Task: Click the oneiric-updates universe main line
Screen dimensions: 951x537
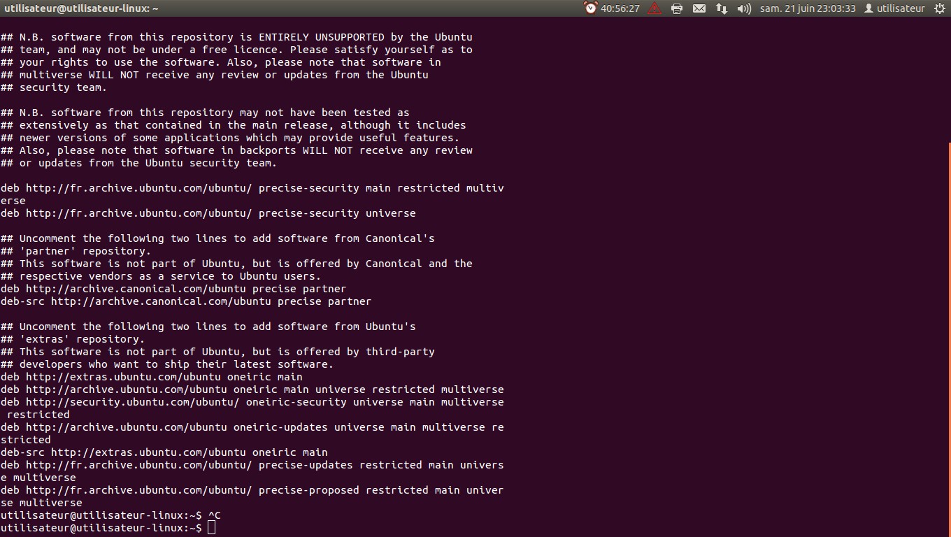Action: point(252,434)
